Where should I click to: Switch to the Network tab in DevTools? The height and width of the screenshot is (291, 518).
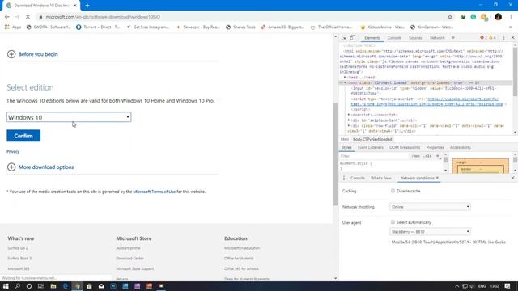pos(437,38)
